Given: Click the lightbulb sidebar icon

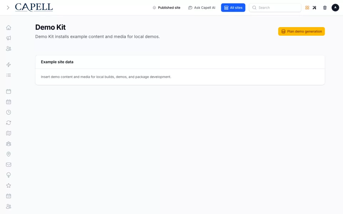Looking at the screenshot, I should click(9, 175).
